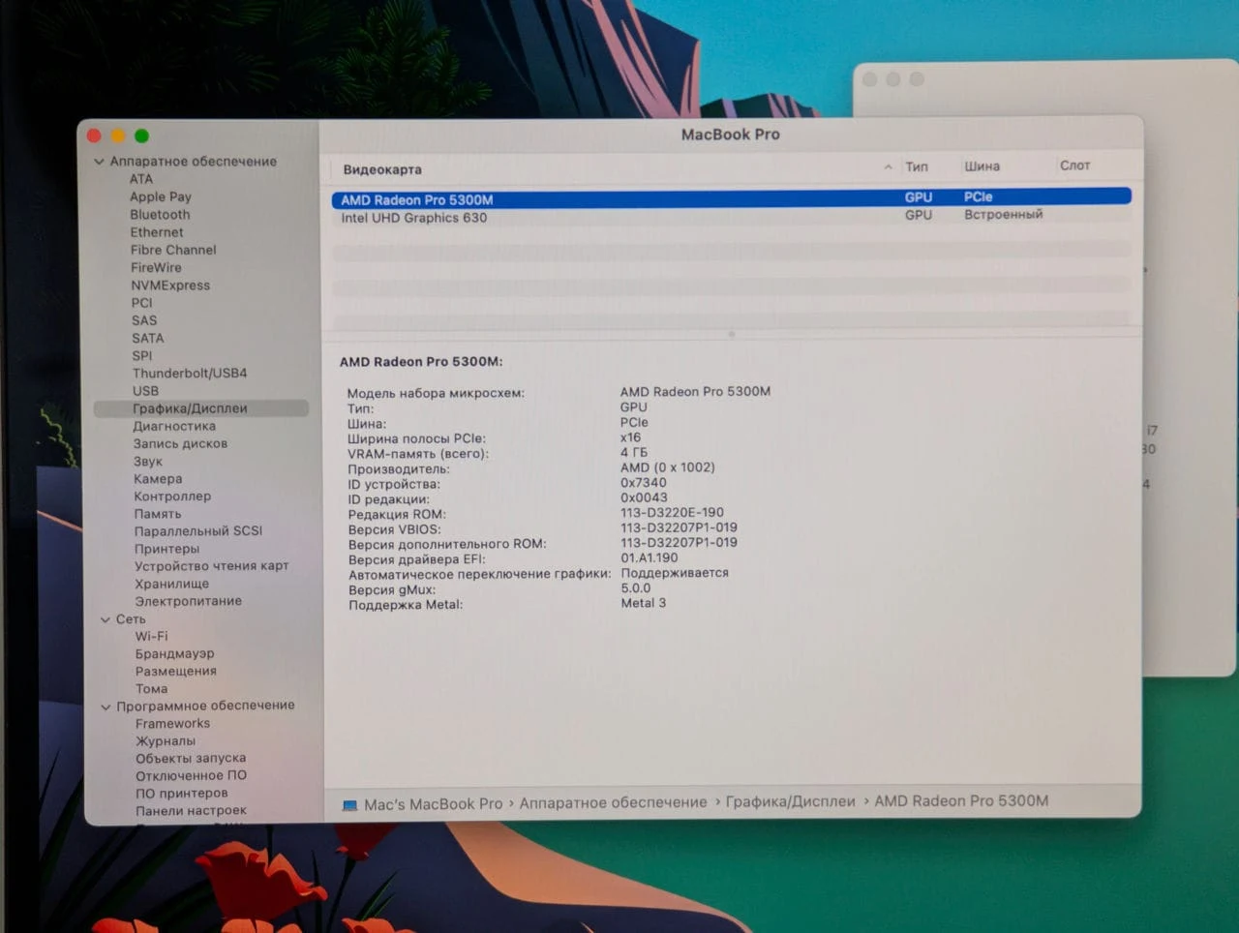The height and width of the screenshot is (933, 1239).
Task: Select Брандмауэр in the sidebar
Action: point(174,654)
